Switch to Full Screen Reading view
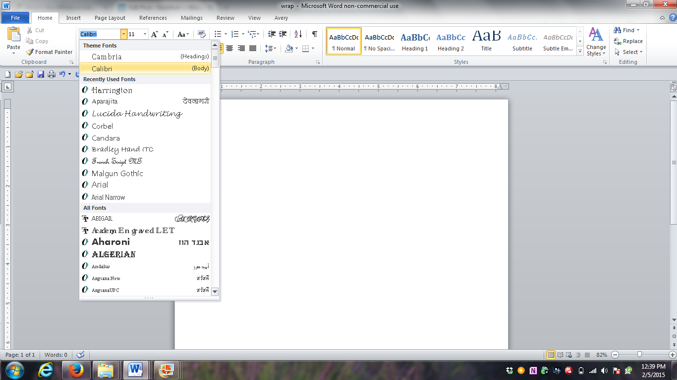Image resolution: width=677 pixels, height=380 pixels. 561,355
